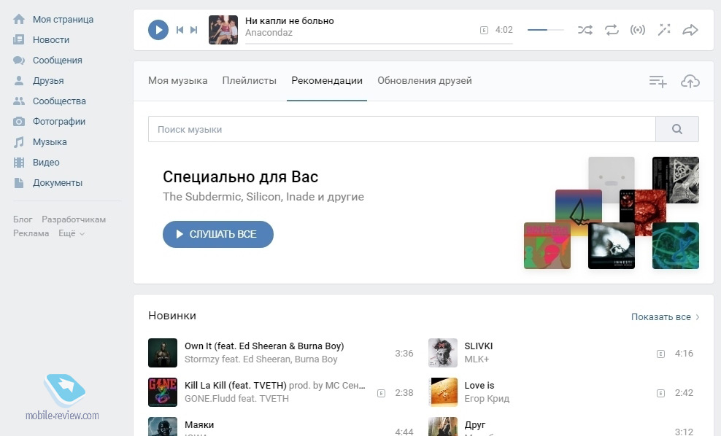Adjust the volume slider

pyautogui.click(x=546, y=30)
